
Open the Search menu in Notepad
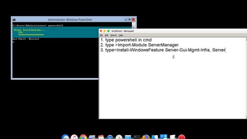click(113, 35)
